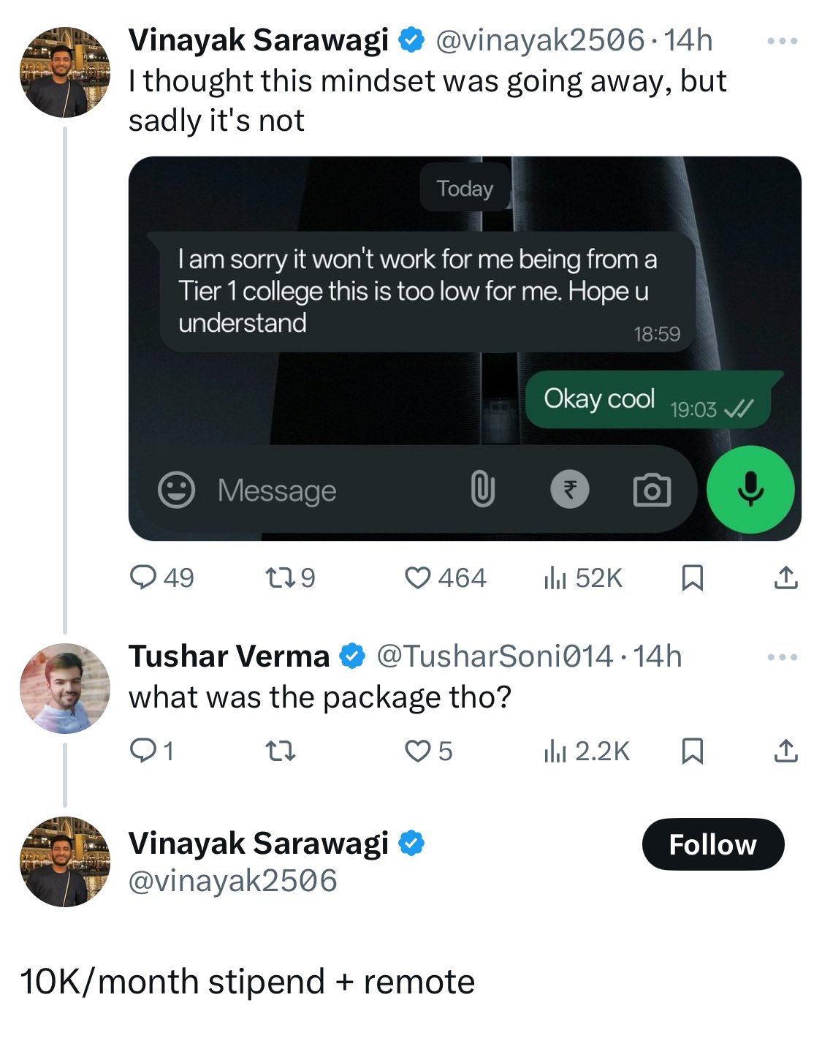822x1049 pixels.
Task: Open @vinayak2506 handle in top tweet
Action: tap(540, 40)
